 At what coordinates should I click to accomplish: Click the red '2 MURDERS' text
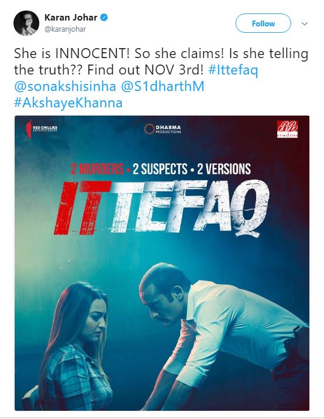click(97, 169)
